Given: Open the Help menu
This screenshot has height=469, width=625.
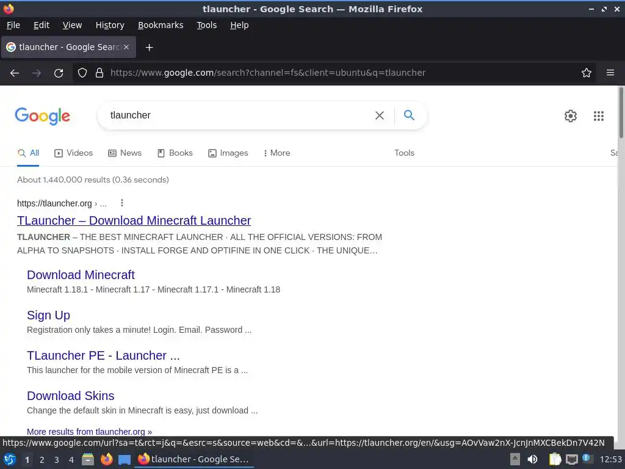Looking at the screenshot, I should tap(239, 25).
